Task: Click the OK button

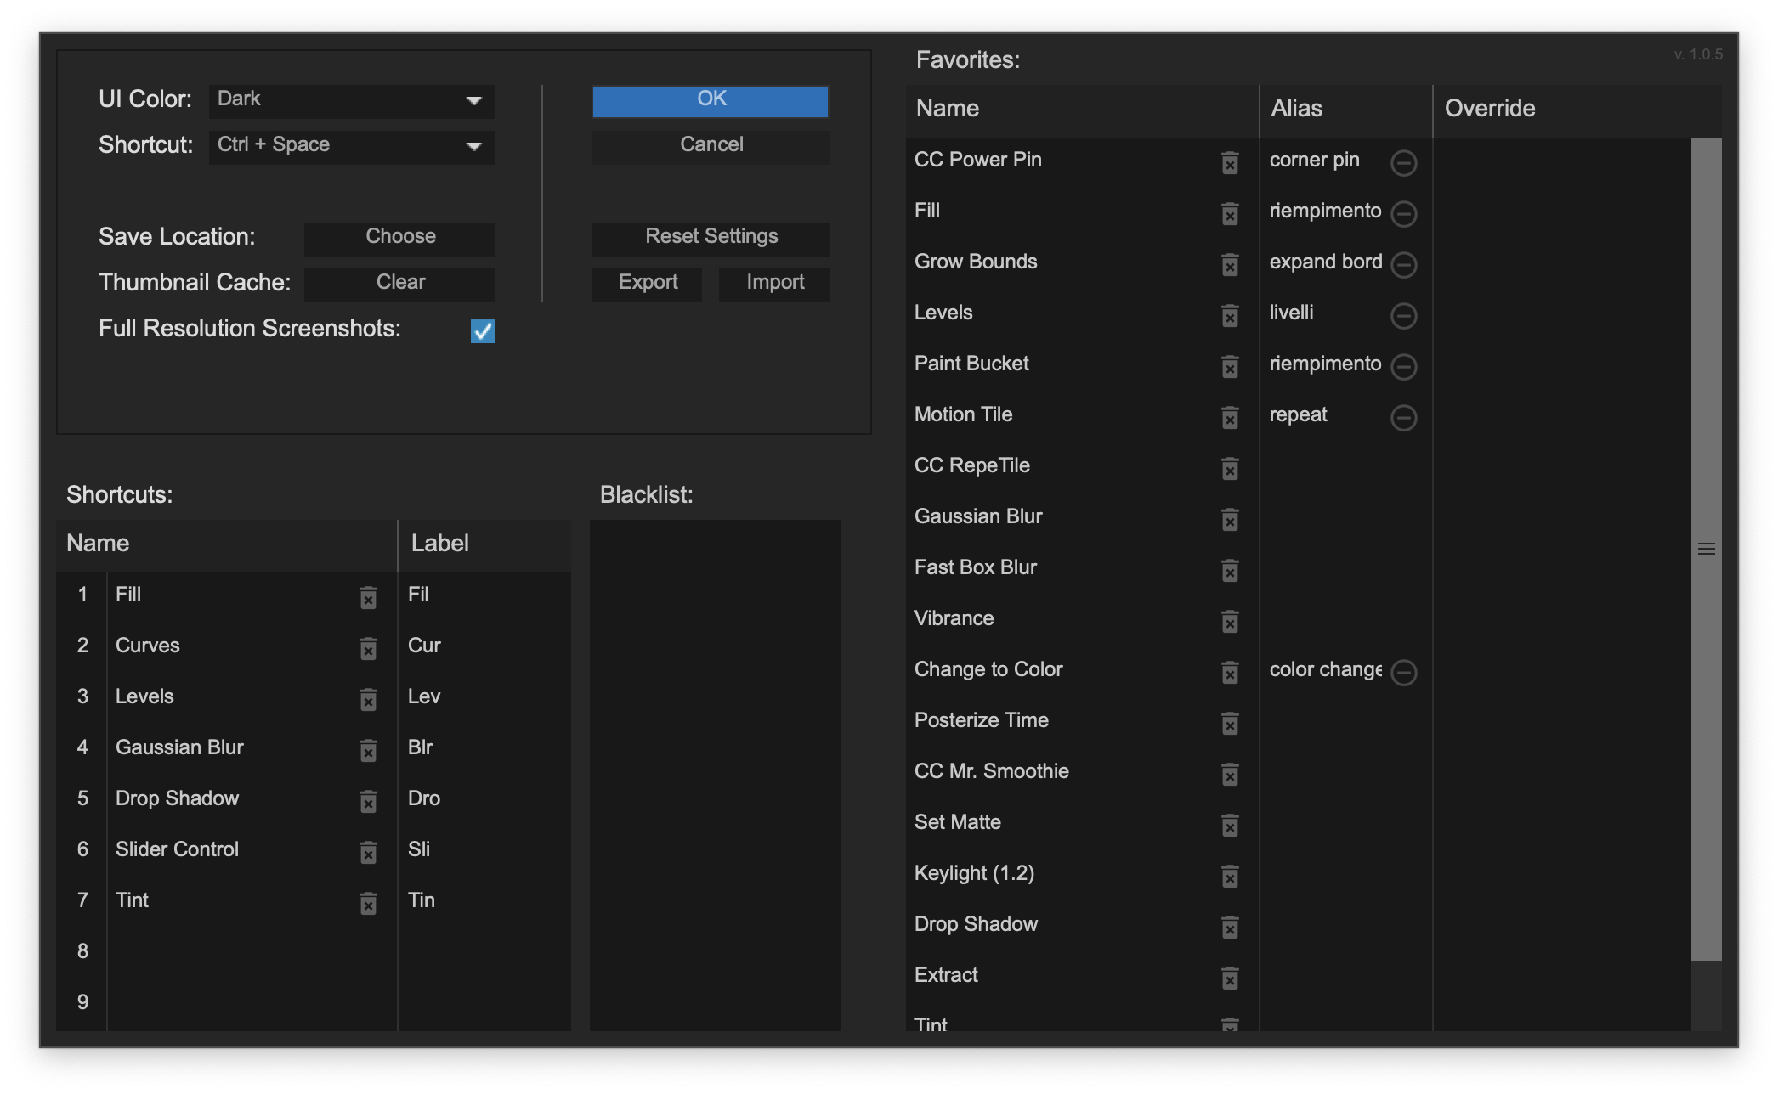Action: click(x=711, y=100)
